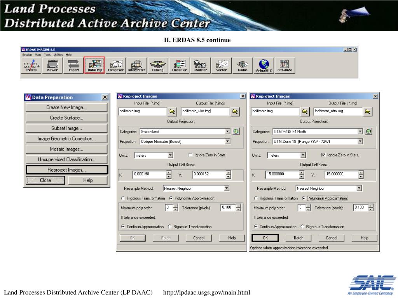
Task: Click Close in Data Preparation dialog
Action: (x=45, y=180)
